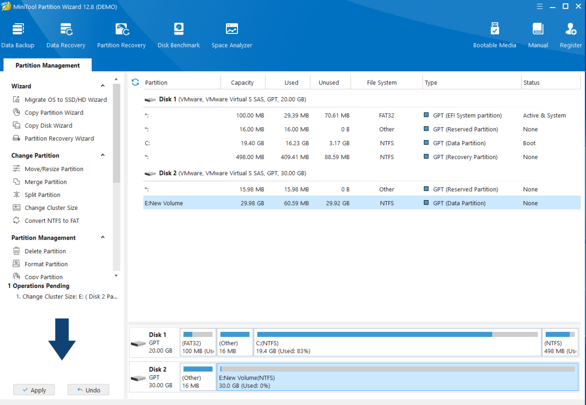Select the 15.98 MB Reserved Partition row
This screenshot has width=586, height=405.
[362, 189]
